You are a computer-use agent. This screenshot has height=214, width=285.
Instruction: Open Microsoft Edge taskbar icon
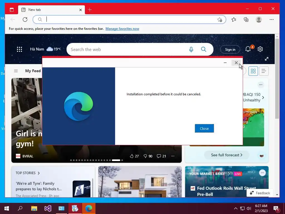(89, 208)
